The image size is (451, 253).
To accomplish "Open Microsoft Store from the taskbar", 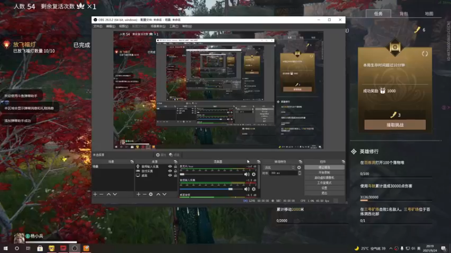I will pos(40,248).
